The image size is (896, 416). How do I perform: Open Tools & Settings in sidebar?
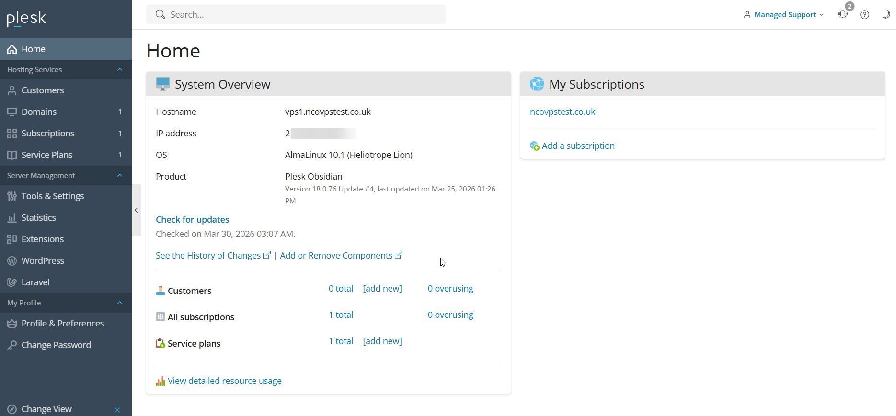66,196
